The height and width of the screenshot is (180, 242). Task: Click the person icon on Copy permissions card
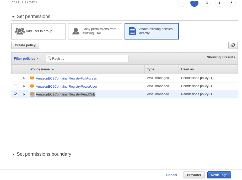pos(76,31)
